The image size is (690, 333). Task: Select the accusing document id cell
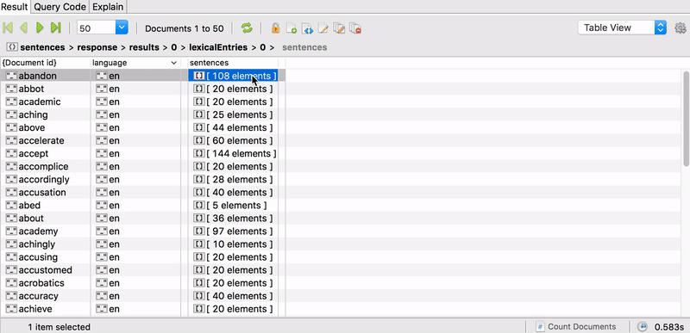tap(46, 257)
